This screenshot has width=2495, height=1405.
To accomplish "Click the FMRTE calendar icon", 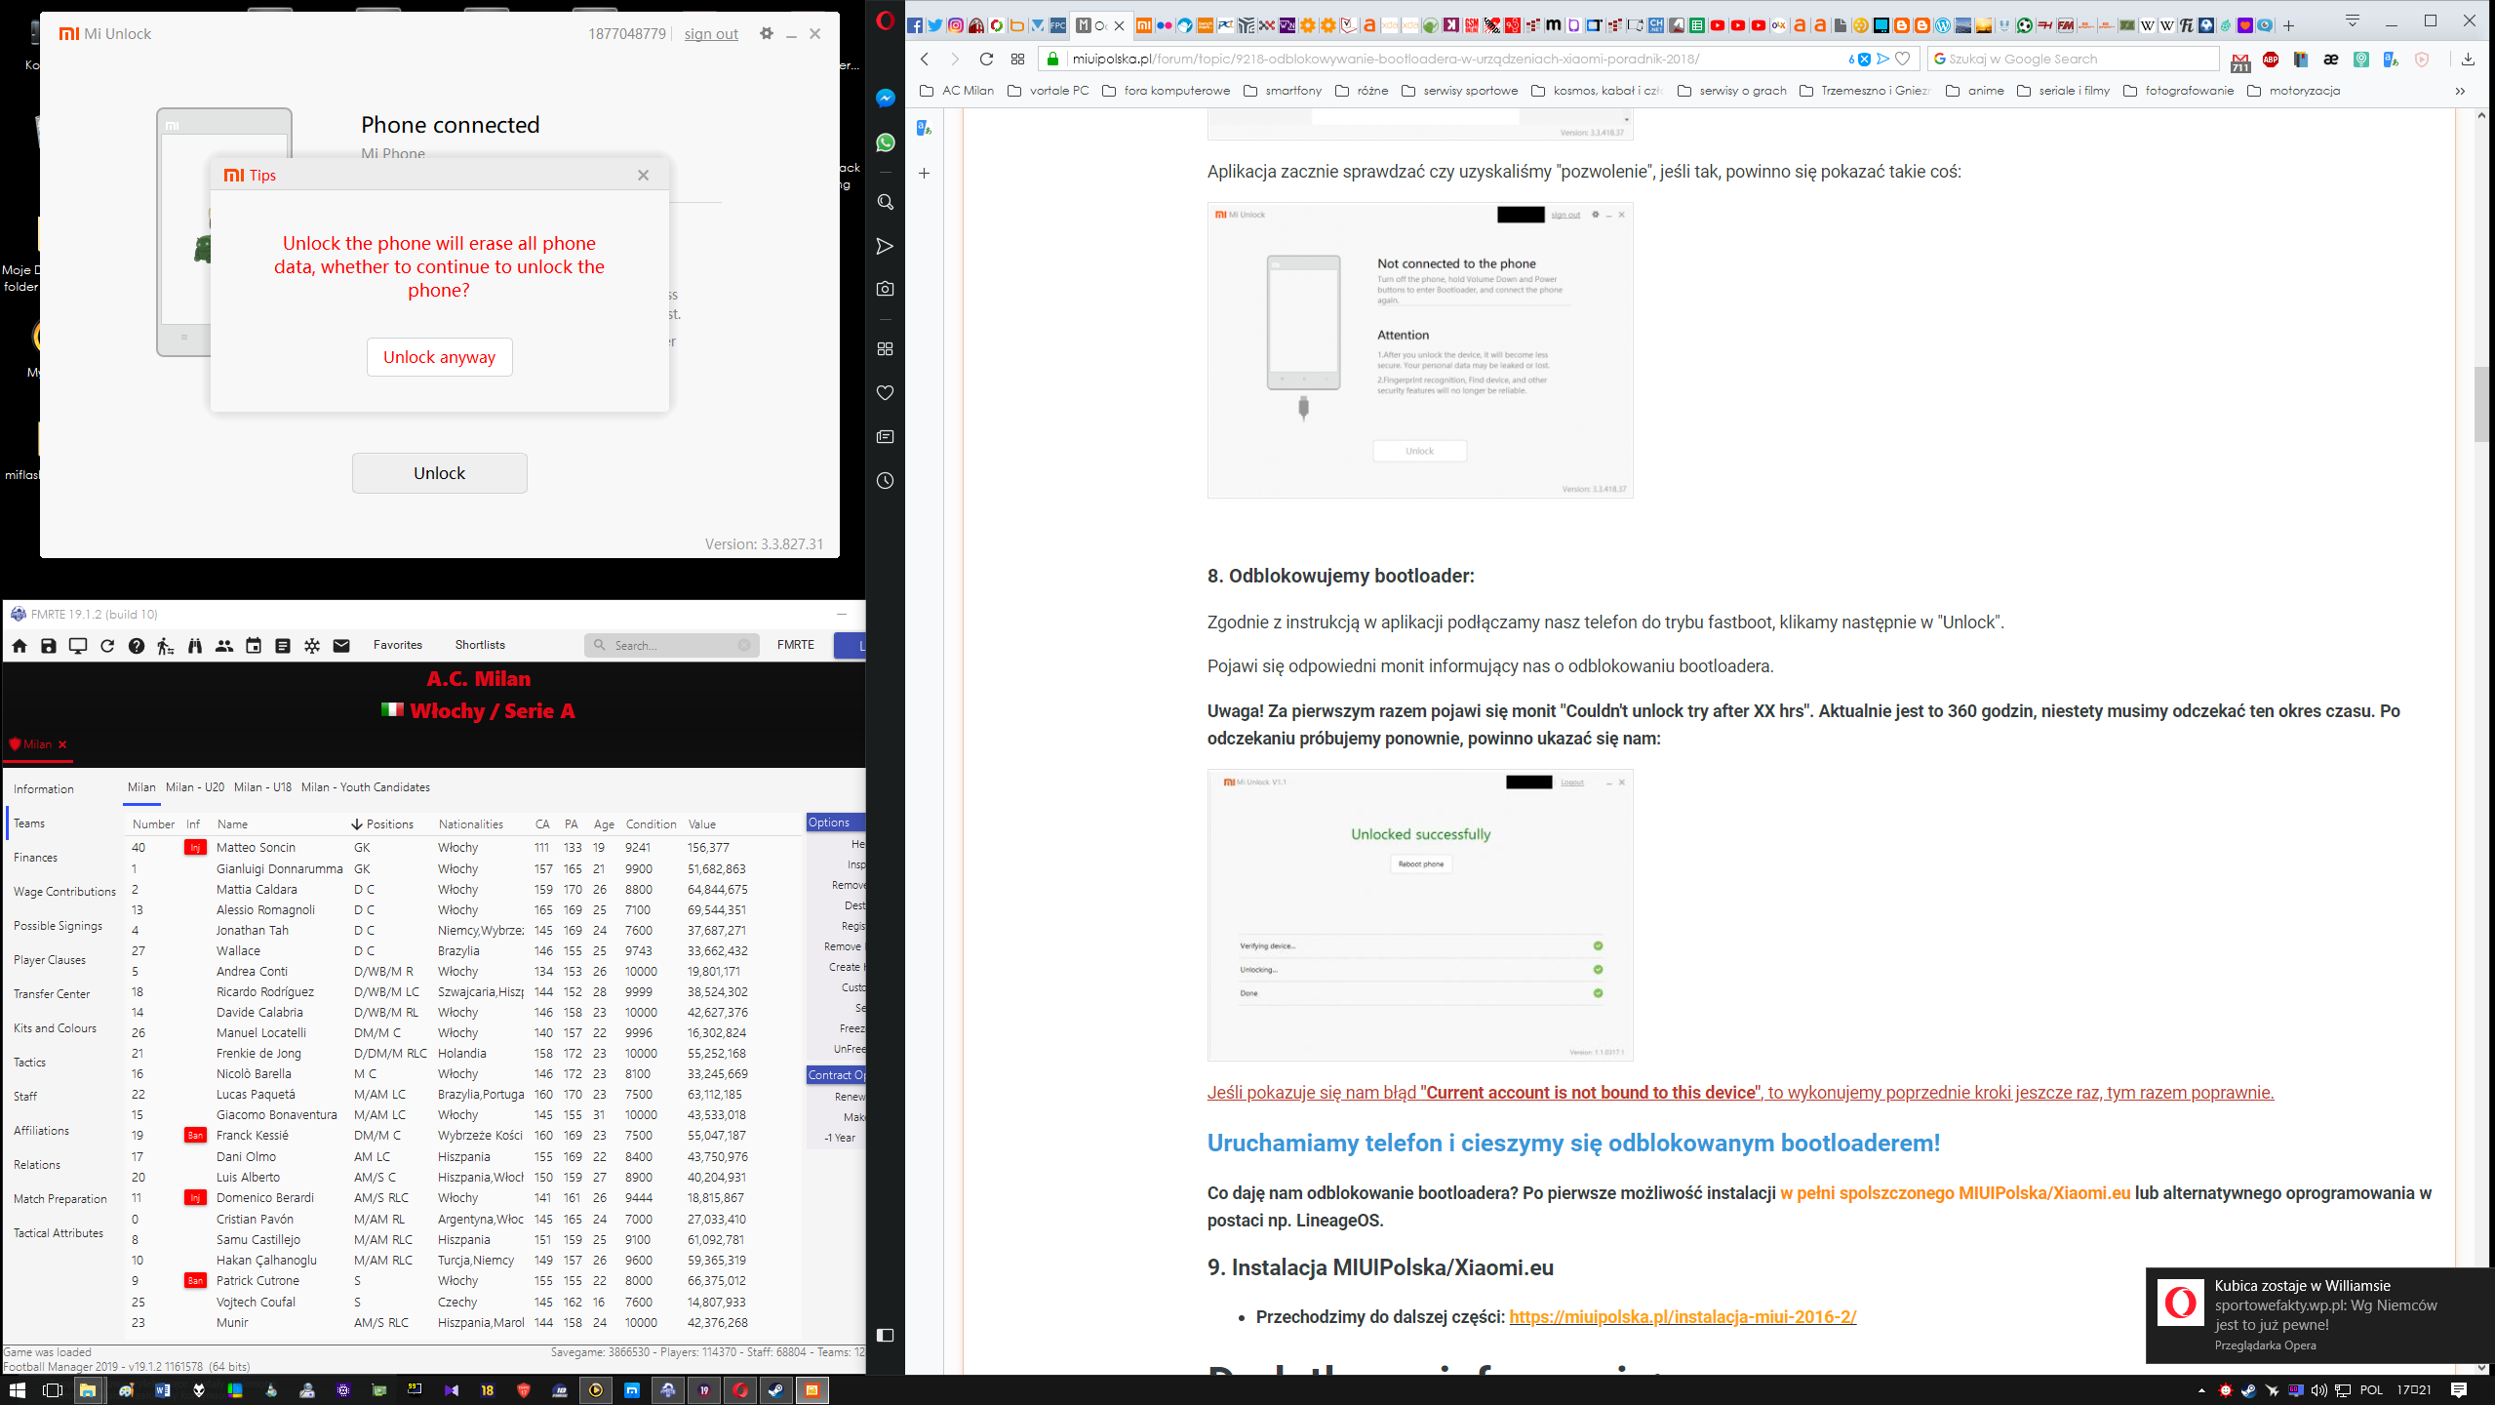I will [x=254, y=645].
